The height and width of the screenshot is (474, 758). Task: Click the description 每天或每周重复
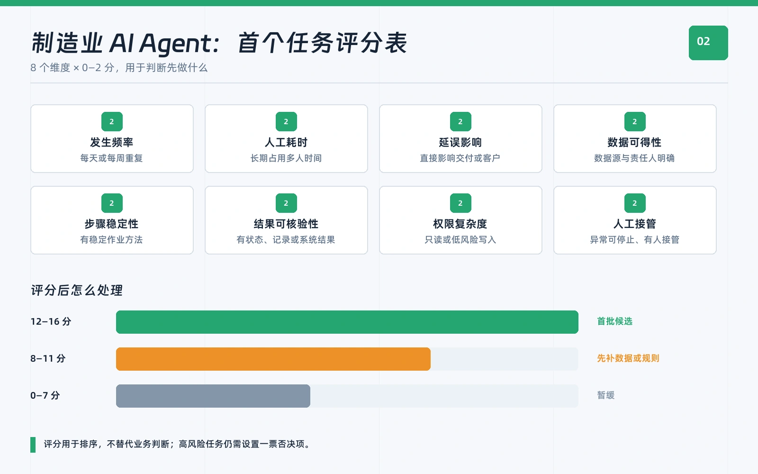(x=112, y=158)
